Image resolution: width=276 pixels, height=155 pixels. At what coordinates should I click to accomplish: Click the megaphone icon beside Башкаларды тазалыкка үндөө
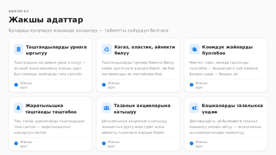click(194, 108)
